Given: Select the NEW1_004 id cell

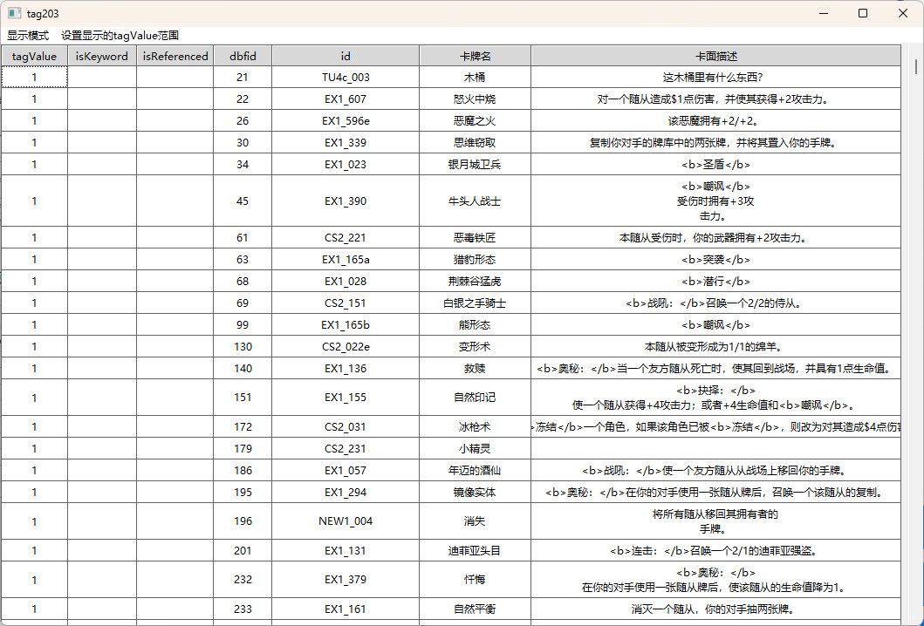Looking at the screenshot, I should 346,521.
